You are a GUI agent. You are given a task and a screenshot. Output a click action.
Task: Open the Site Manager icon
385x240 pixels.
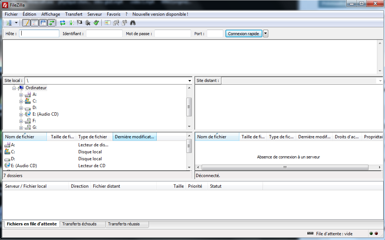tap(9, 23)
